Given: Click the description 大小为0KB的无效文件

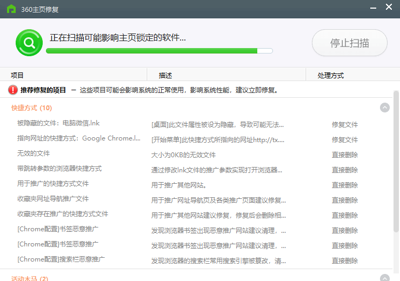Looking at the screenshot, I should (183, 155).
